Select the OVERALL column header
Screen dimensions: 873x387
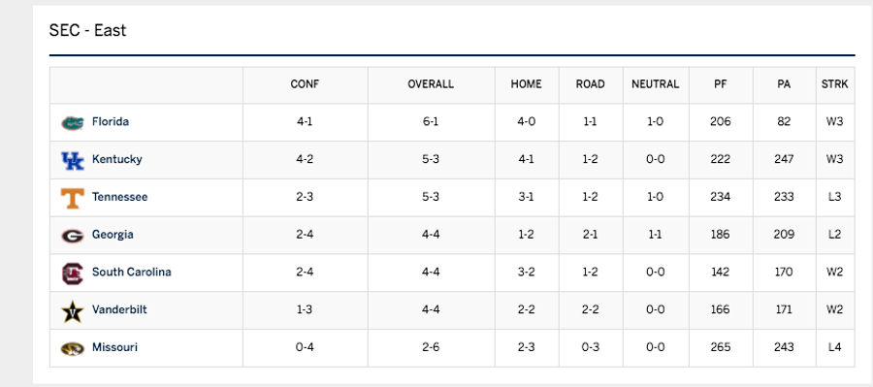point(431,84)
